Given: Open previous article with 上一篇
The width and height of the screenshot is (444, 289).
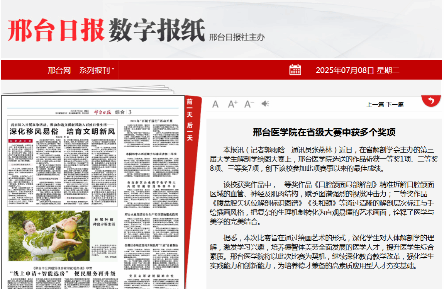Looking at the screenshot, I should pyautogui.click(x=375, y=104).
